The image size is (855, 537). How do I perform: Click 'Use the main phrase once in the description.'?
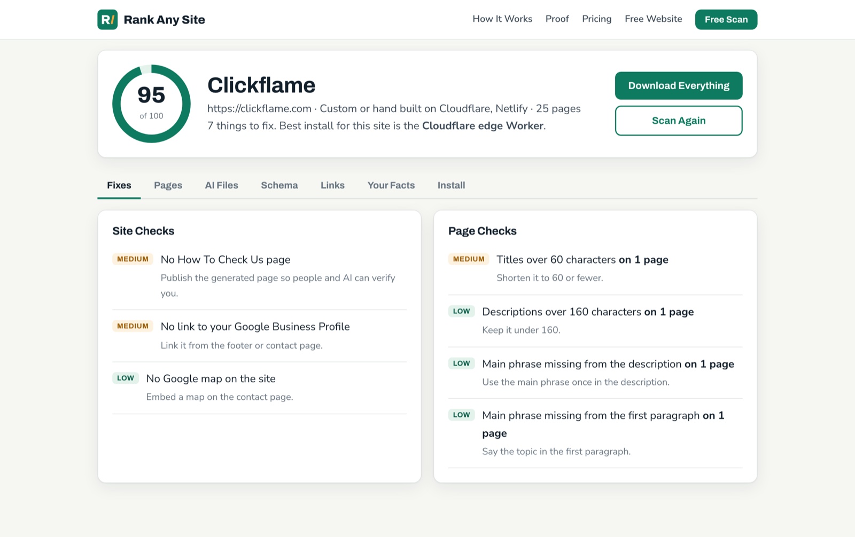click(x=576, y=382)
